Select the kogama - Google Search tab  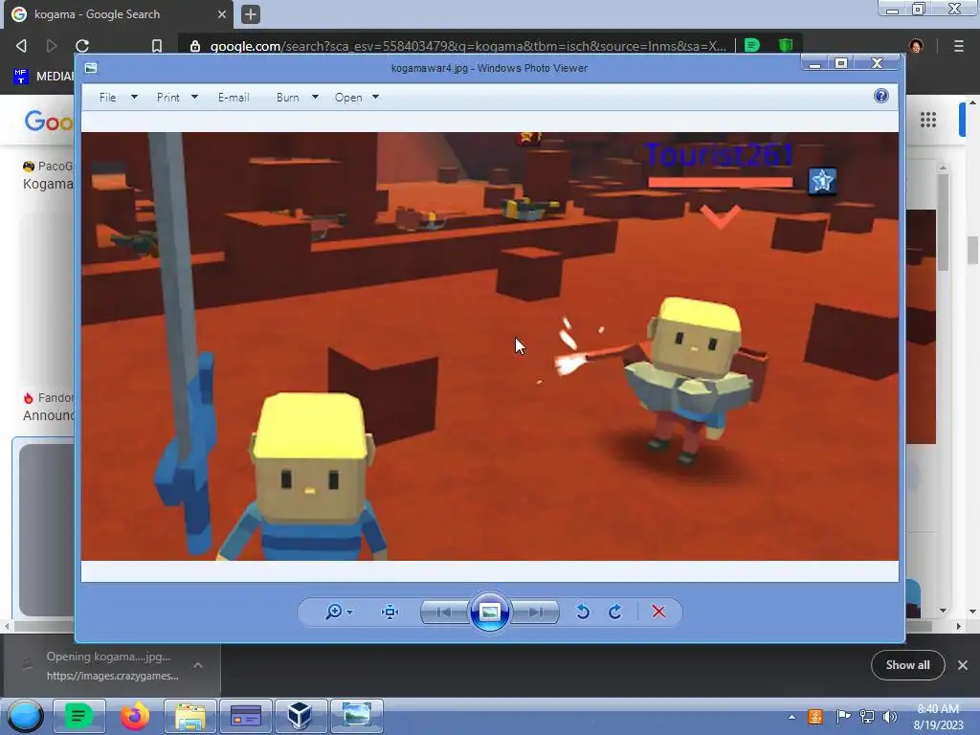click(119, 14)
